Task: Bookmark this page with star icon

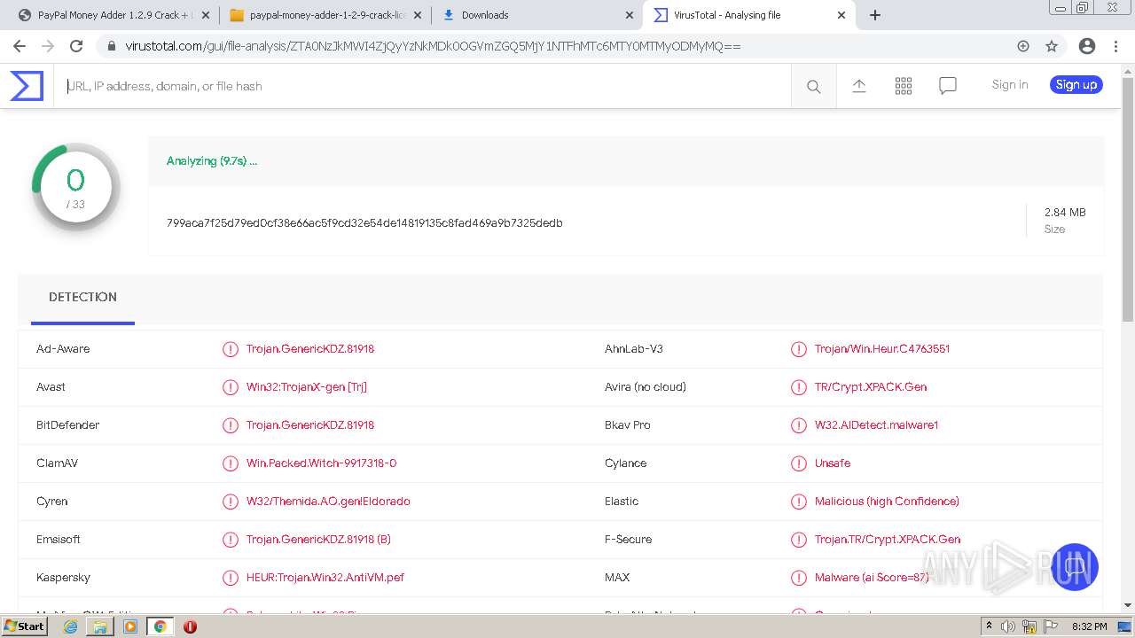Action: (x=1052, y=46)
